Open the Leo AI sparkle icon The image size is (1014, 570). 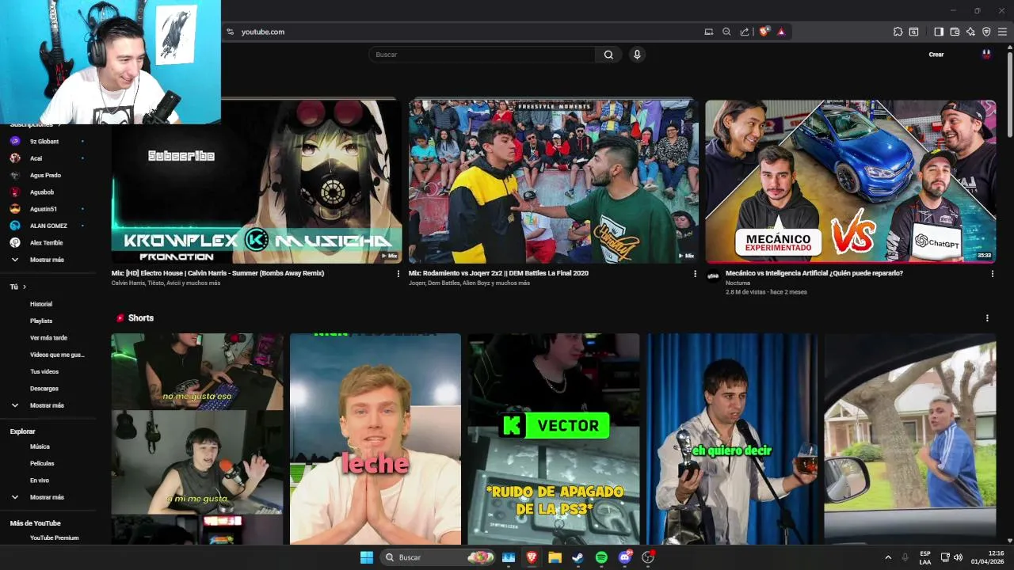click(x=970, y=32)
